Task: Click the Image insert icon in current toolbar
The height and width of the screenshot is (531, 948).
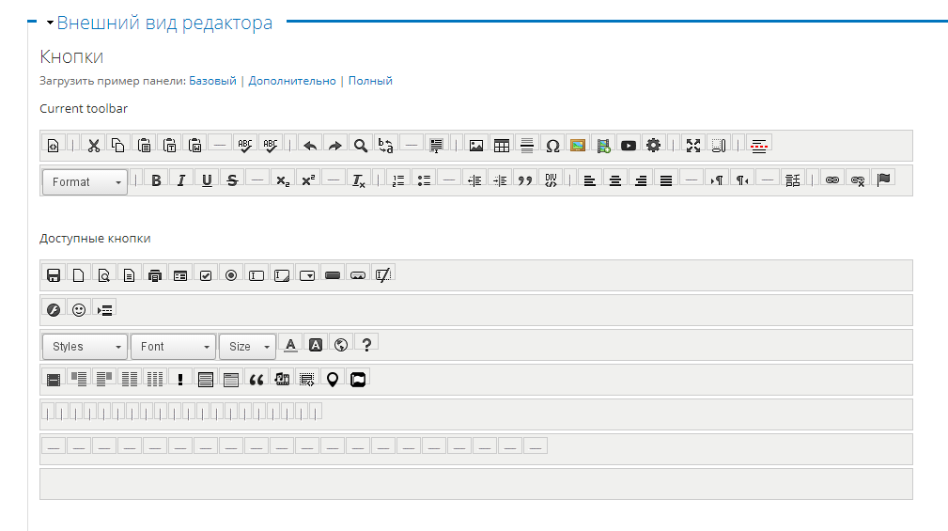Action: pyautogui.click(x=475, y=145)
